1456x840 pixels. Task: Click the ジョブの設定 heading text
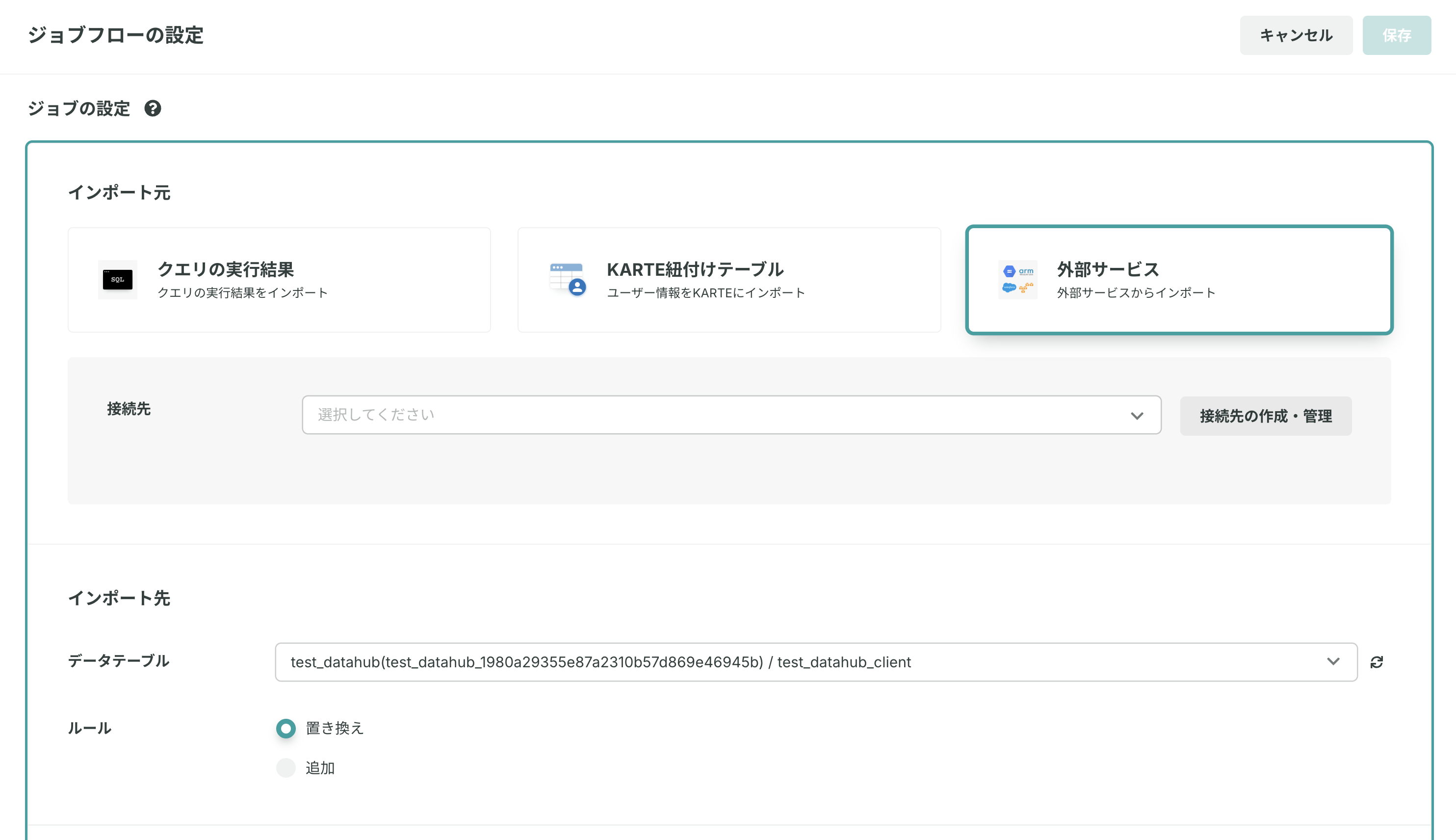point(79,108)
